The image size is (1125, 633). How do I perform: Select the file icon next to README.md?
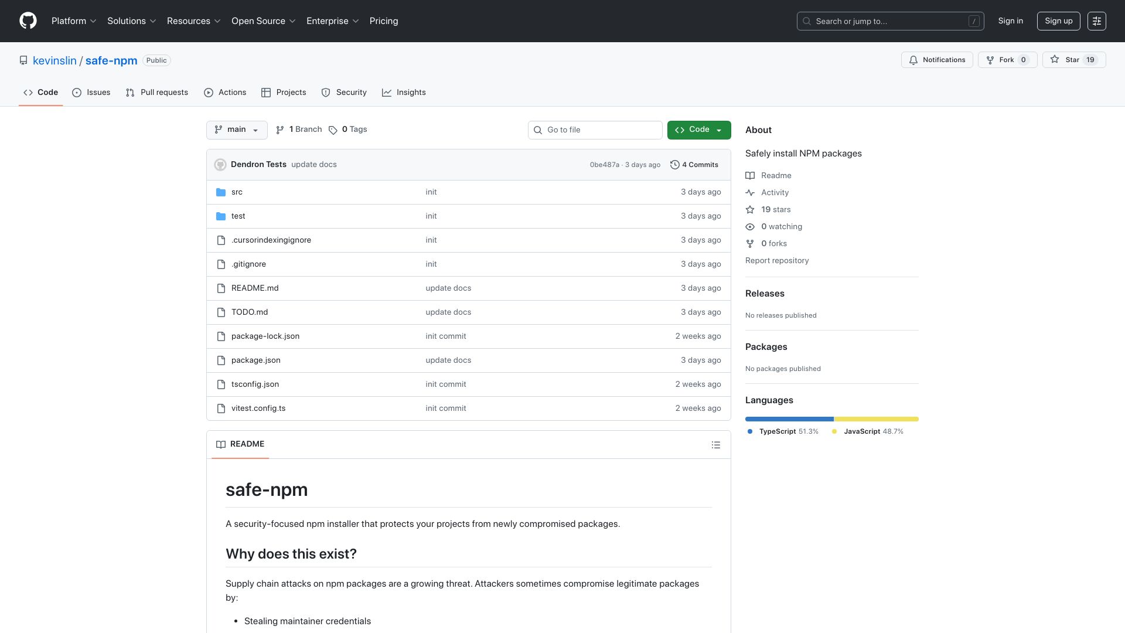[221, 288]
